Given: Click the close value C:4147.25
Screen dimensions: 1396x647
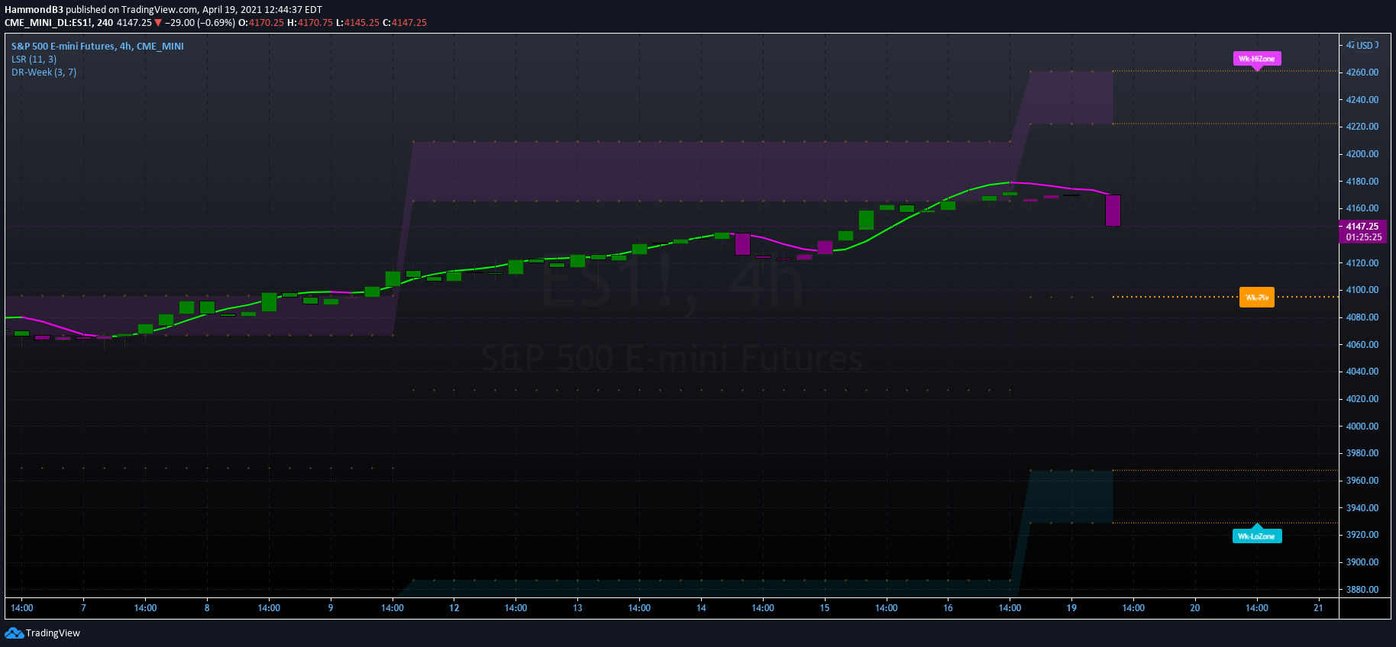Looking at the screenshot, I should point(405,23).
